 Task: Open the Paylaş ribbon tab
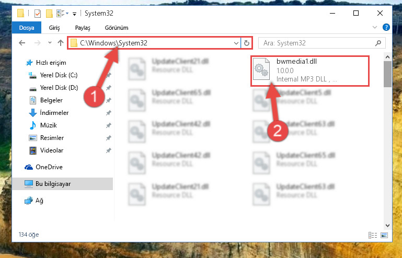click(x=83, y=28)
